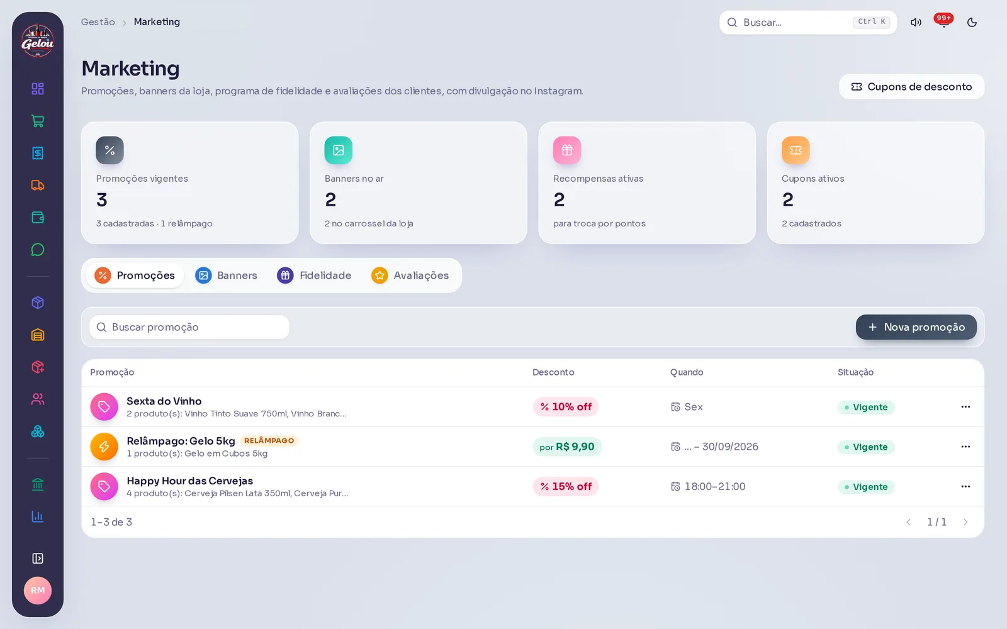The image size is (1007, 629).
Task: Click the Happy Hour das Cervejas row title
Action: [x=190, y=481]
